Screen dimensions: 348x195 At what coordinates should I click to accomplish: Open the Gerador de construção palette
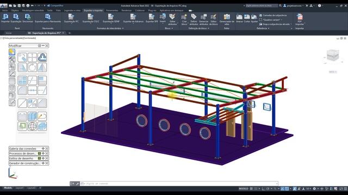click(29, 163)
